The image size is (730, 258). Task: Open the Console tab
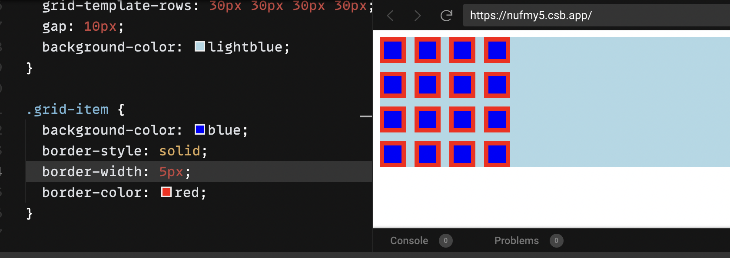point(409,241)
